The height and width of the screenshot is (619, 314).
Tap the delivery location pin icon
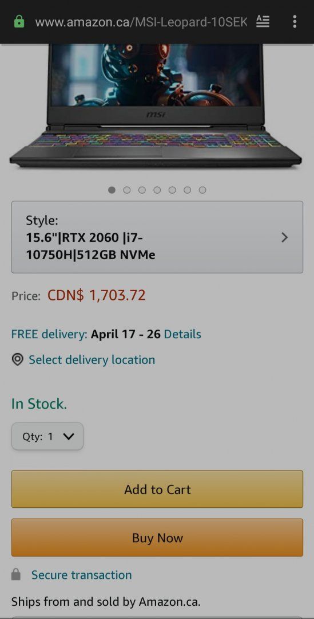click(x=17, y=359)
